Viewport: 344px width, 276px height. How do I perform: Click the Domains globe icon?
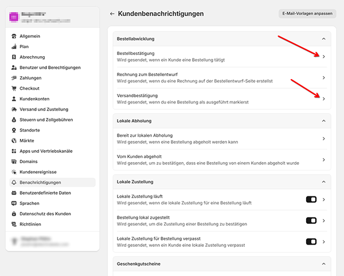(14, 161)
